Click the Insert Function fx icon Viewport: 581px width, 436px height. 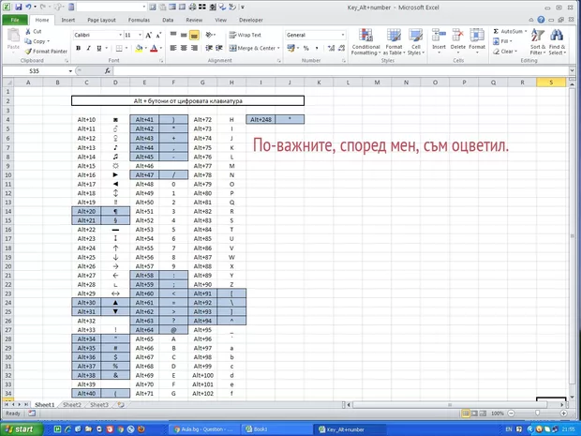tap(108, 71)
